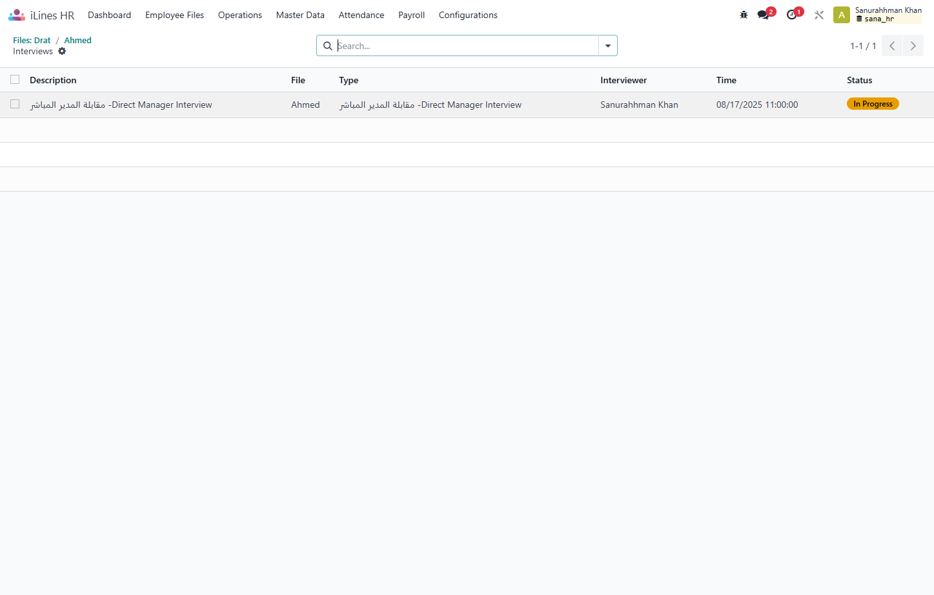
Task: Open the Employee Files menu
Action: point(174,15)
